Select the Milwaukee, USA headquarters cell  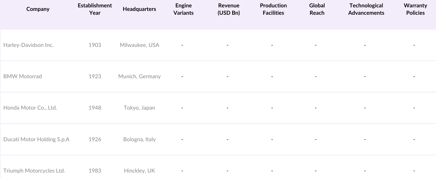(x=139, y=45)
